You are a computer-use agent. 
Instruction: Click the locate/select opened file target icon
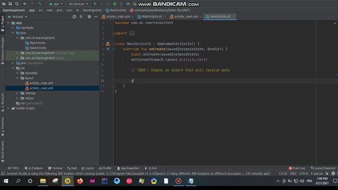click(74, 16)
